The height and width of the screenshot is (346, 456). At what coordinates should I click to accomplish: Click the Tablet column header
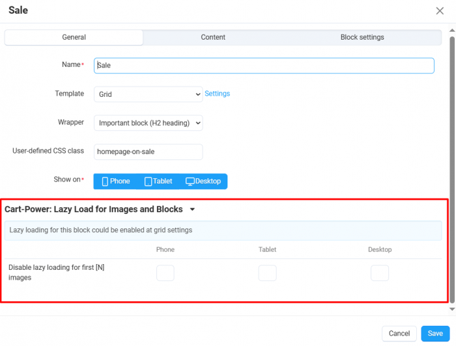(267, 250)
